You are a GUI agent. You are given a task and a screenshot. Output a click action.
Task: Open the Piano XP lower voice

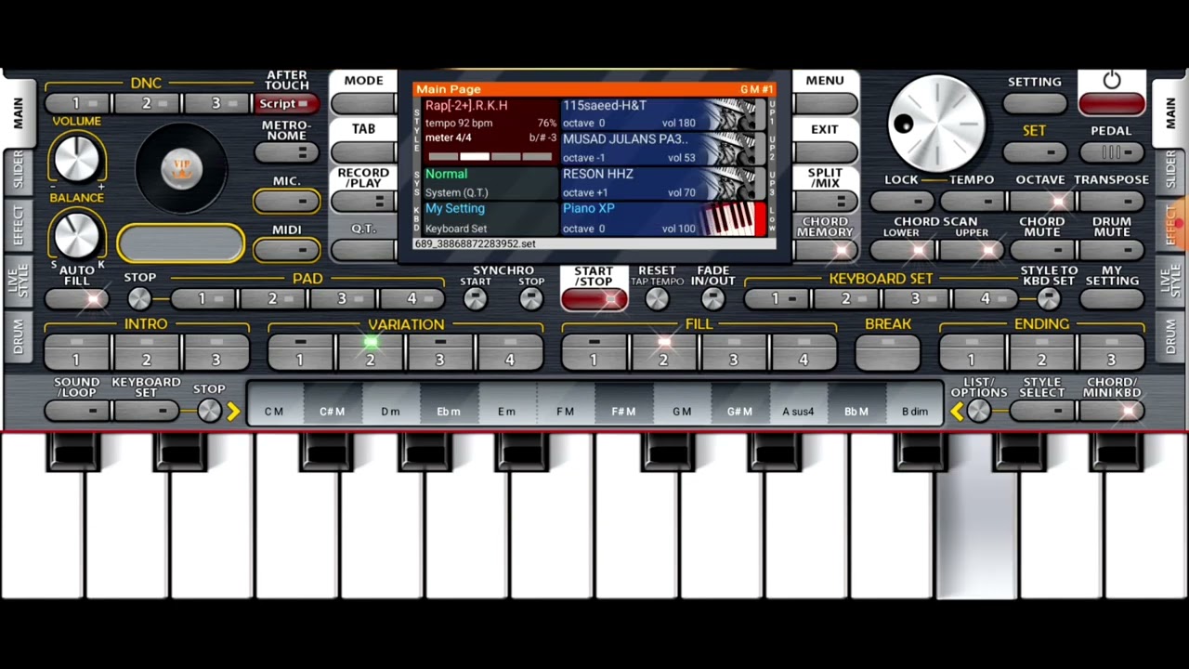coord(663,218)
